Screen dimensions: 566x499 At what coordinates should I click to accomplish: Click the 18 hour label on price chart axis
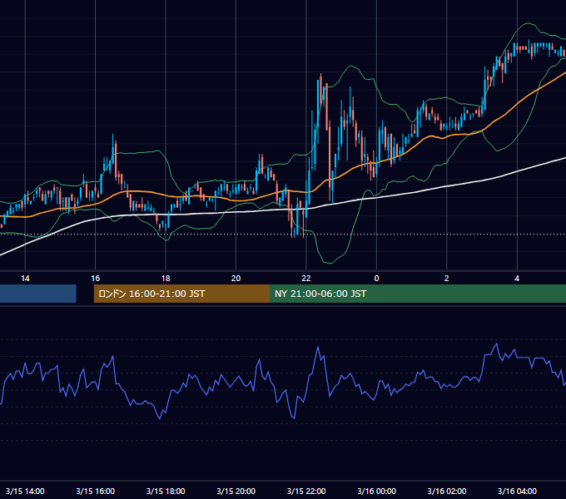[x=166, y=279]
